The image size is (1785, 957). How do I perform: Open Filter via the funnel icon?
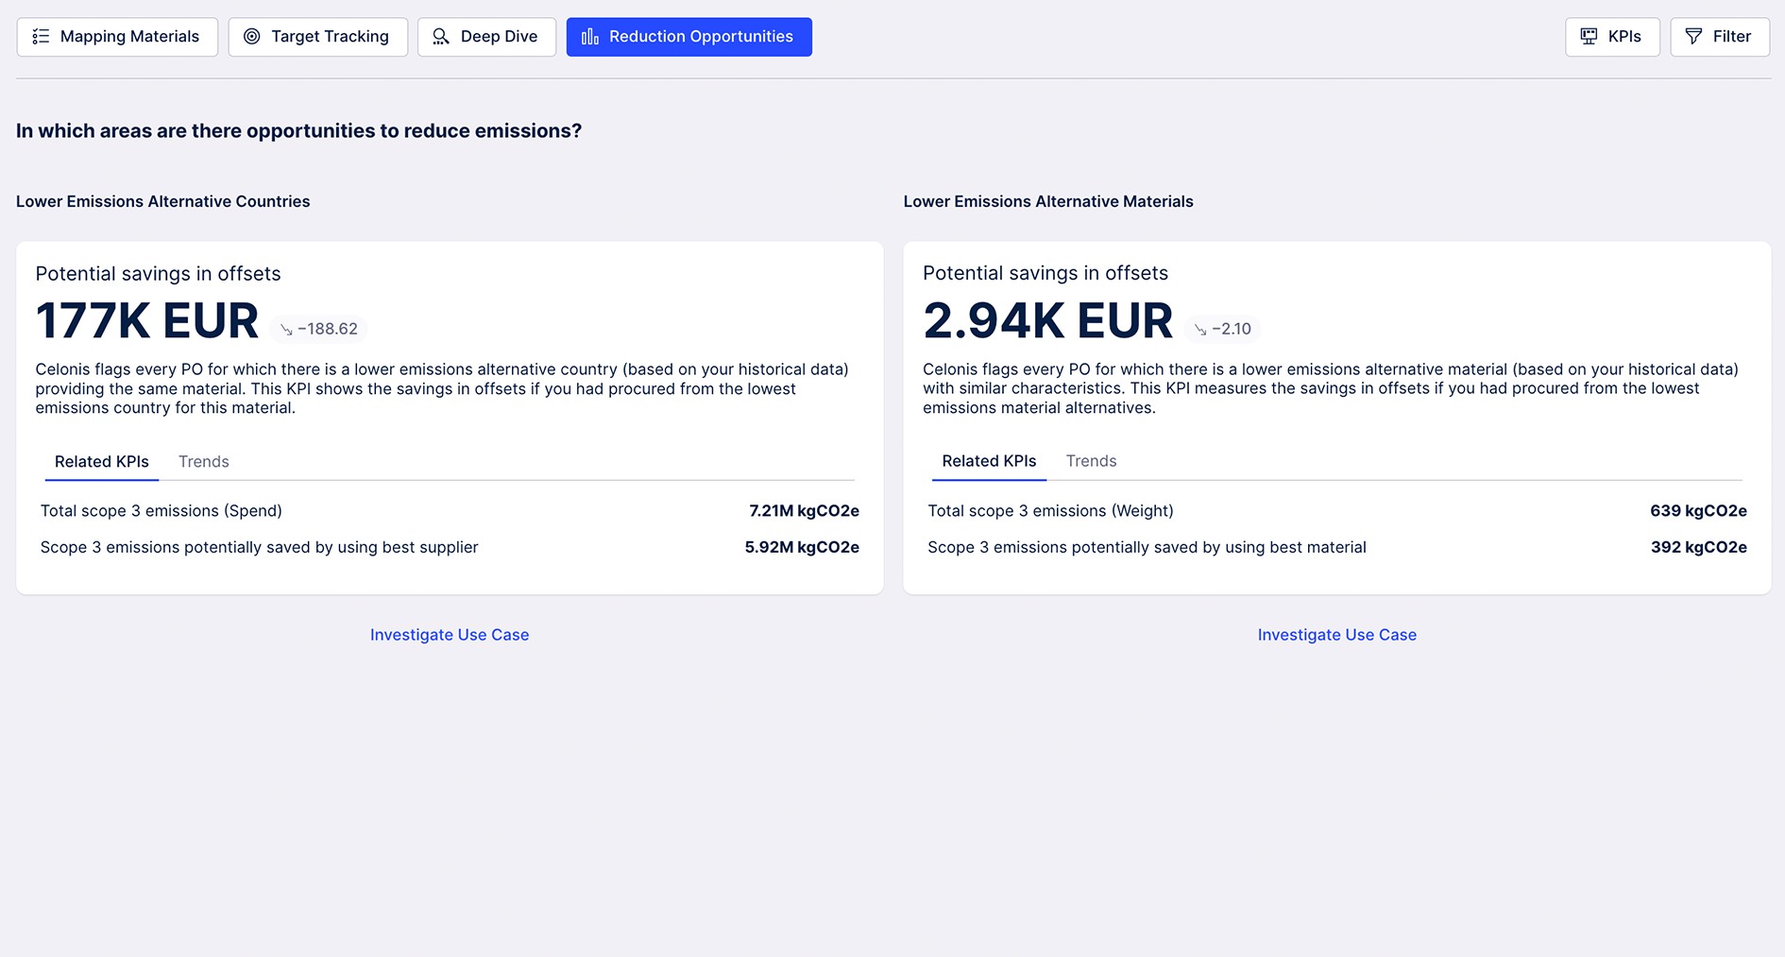(1694, 37)
